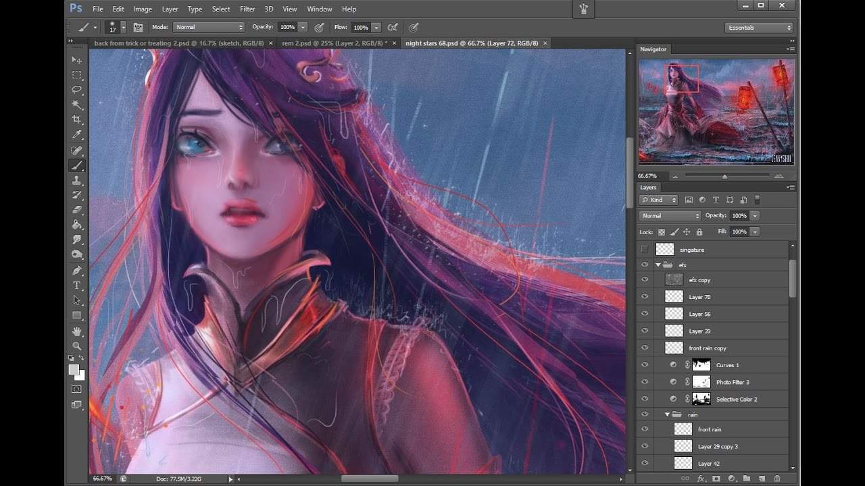Select the History Brush tool
Image resolution: width=865 pixels, height=486 pixels.
77,195
